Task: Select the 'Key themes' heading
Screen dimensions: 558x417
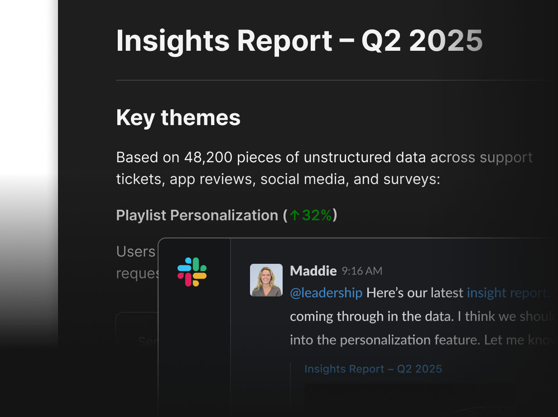Action: pos(178,118)
